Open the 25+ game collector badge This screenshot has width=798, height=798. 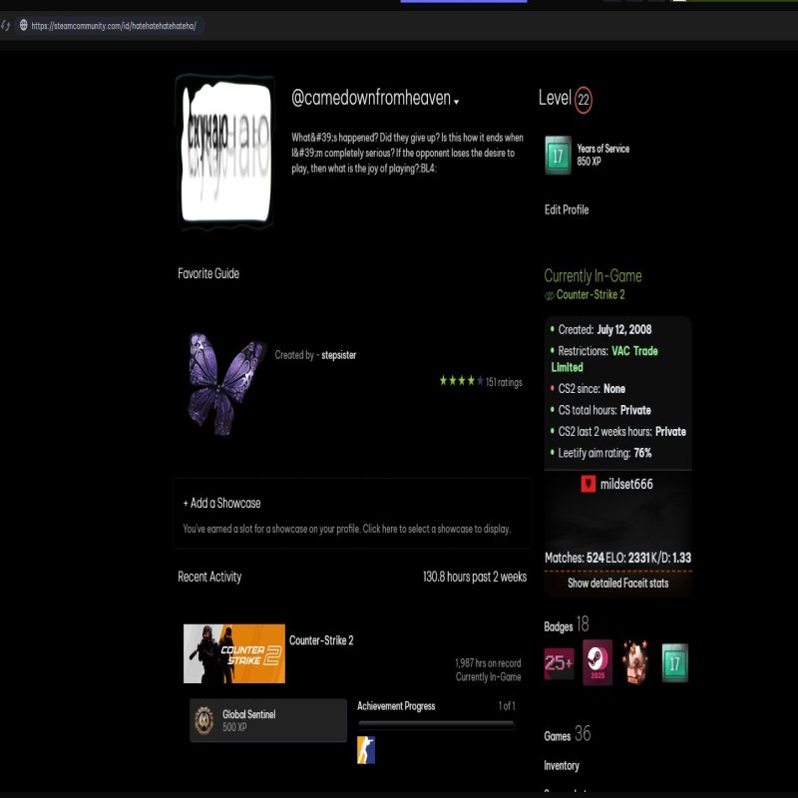559,663
